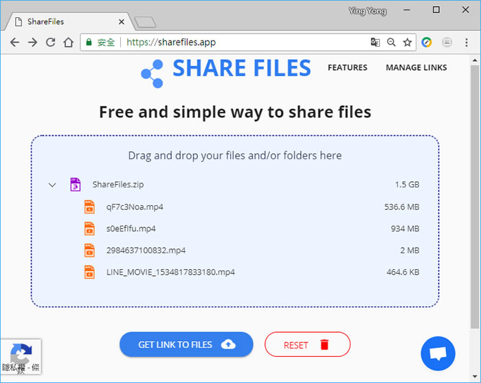Open the translate page icon

click(375, 42)
